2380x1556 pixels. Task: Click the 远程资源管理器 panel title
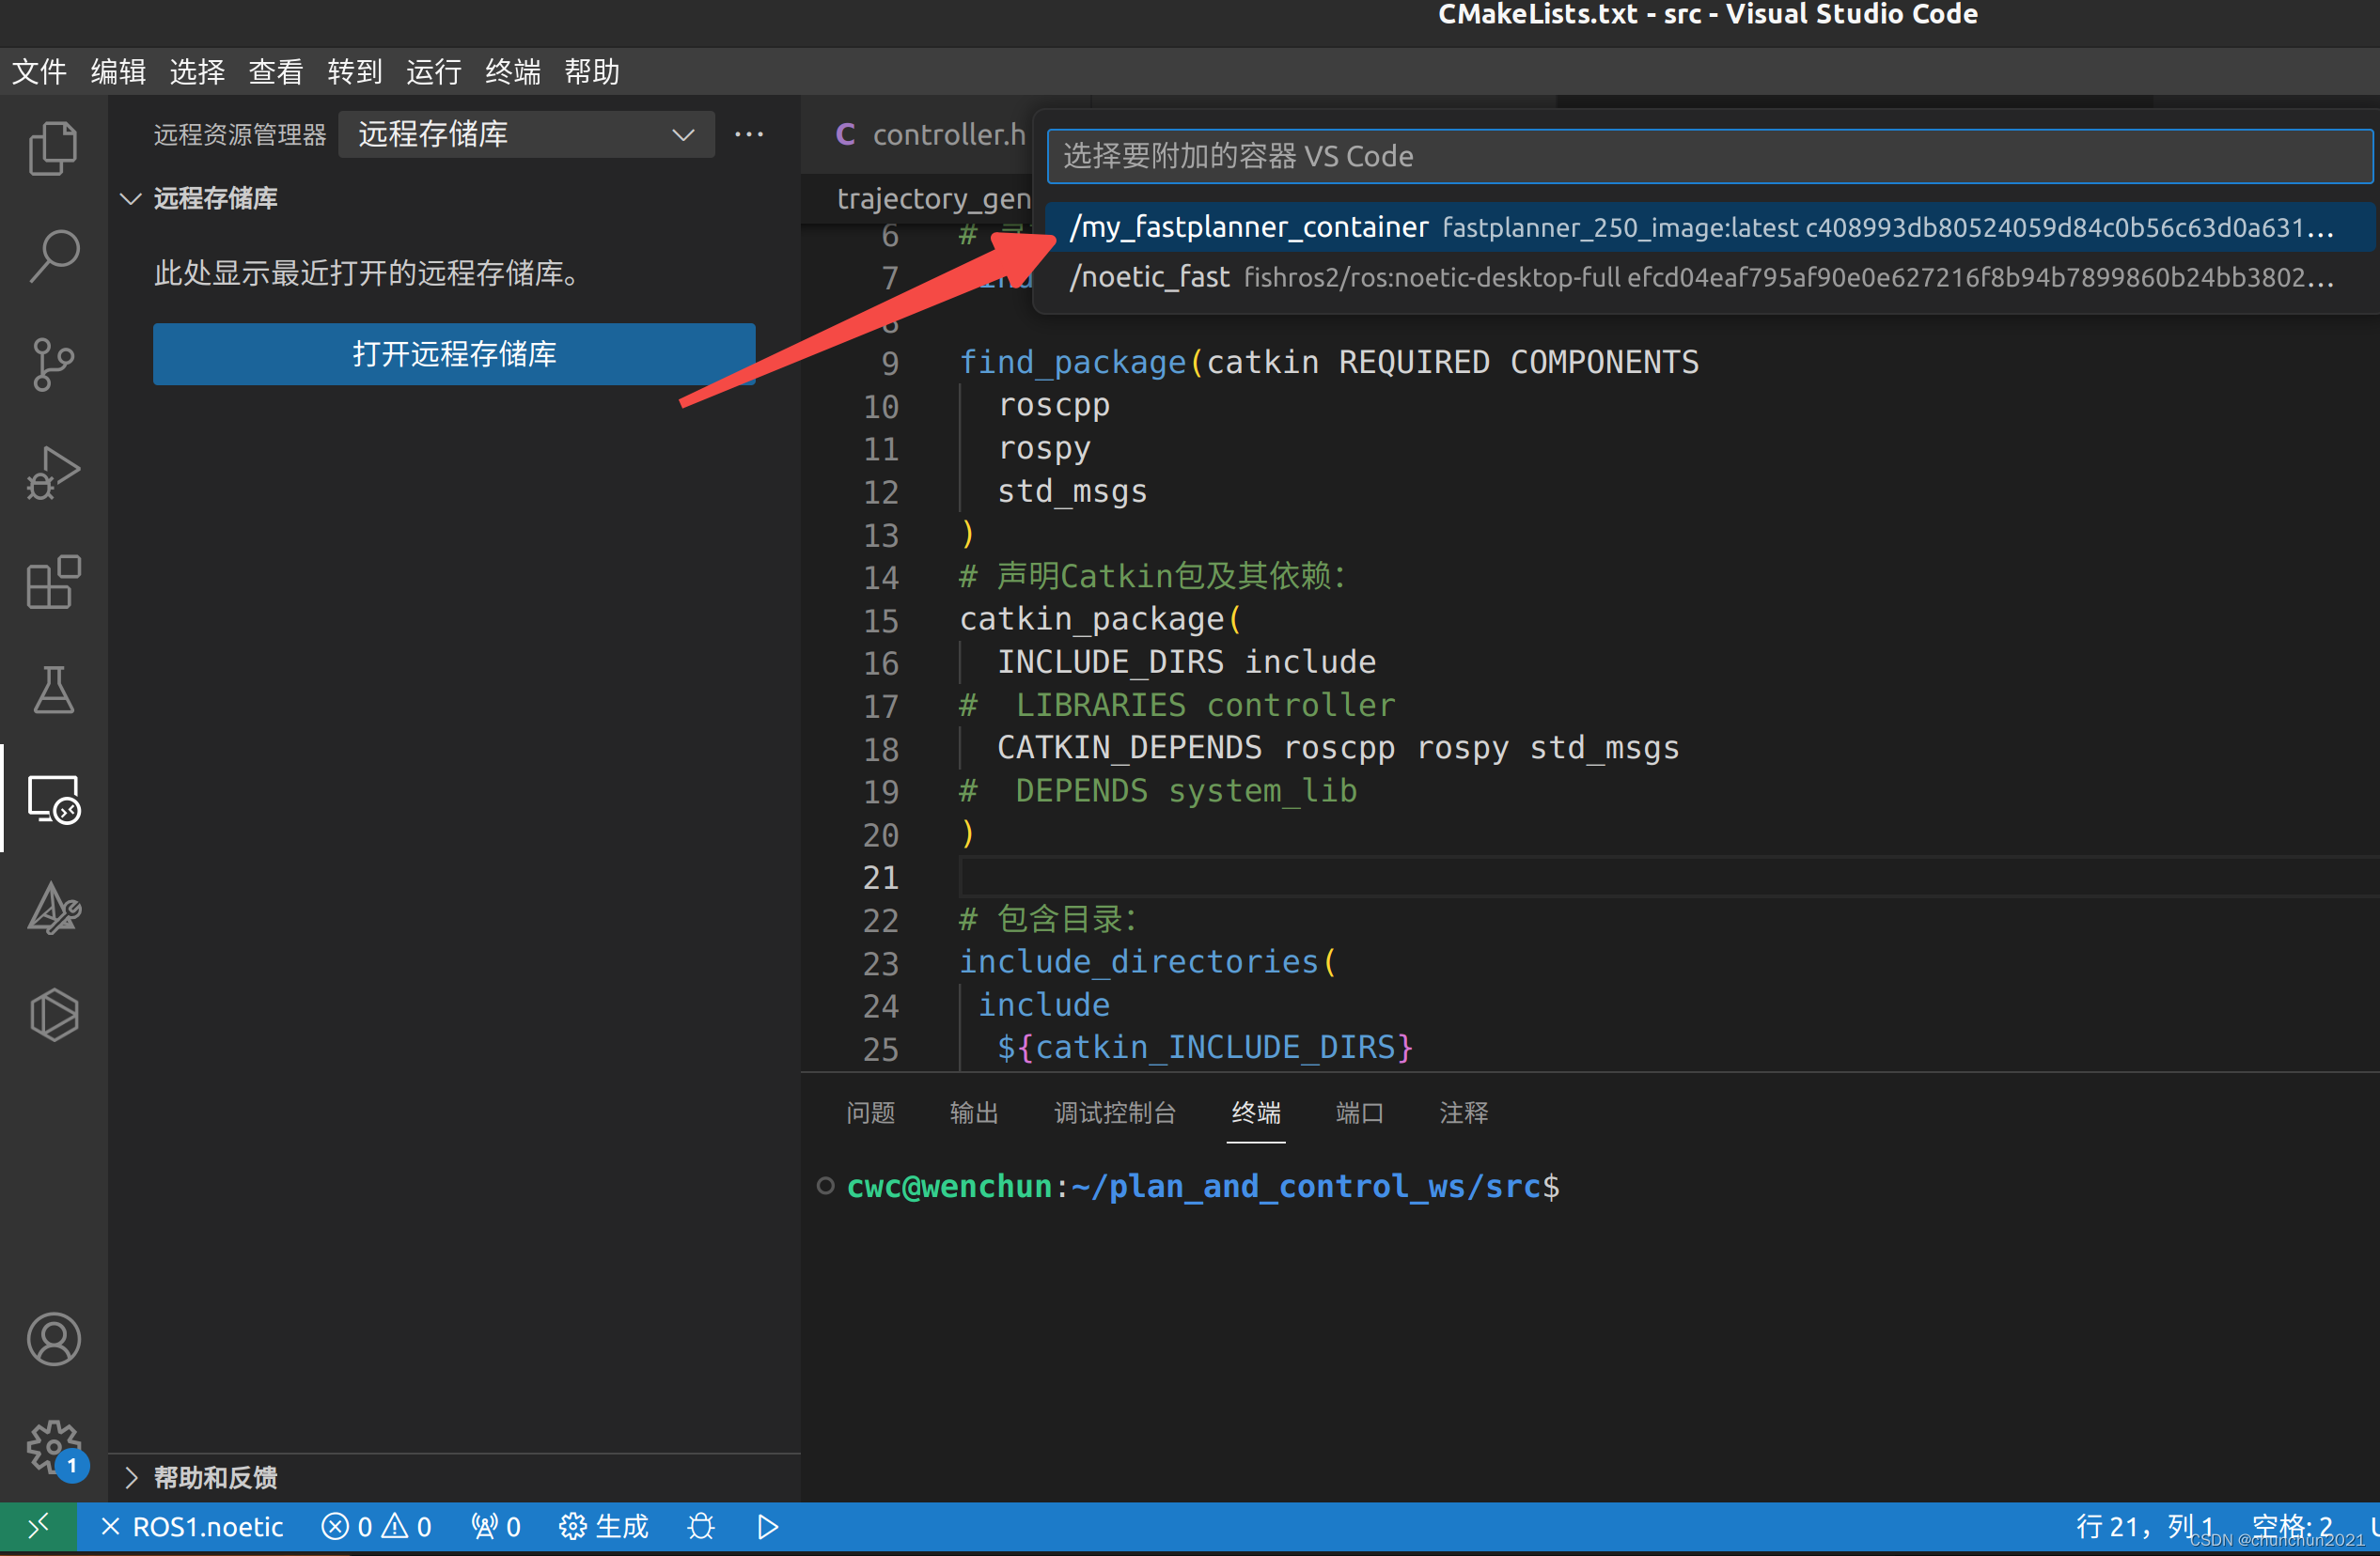(240, 134)
